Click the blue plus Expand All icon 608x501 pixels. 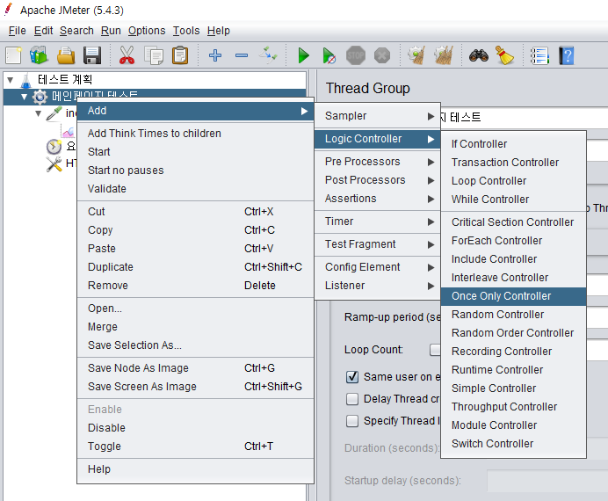tap(215, 55)
